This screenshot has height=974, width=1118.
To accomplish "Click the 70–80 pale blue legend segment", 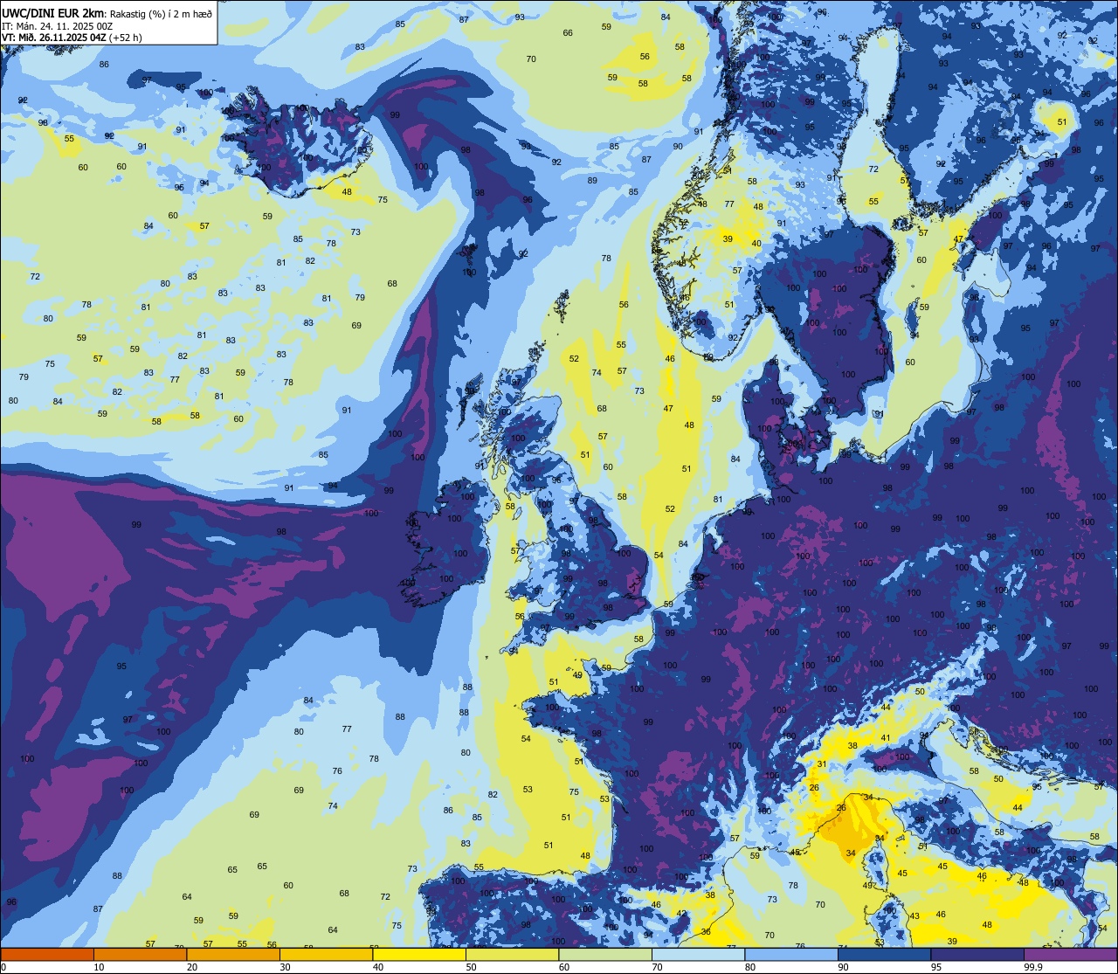I will coord(698,954).
